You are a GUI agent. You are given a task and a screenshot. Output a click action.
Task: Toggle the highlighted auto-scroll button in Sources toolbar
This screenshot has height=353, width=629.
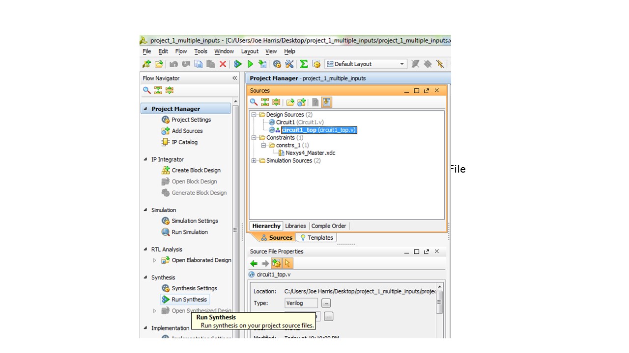pos(327,102)
